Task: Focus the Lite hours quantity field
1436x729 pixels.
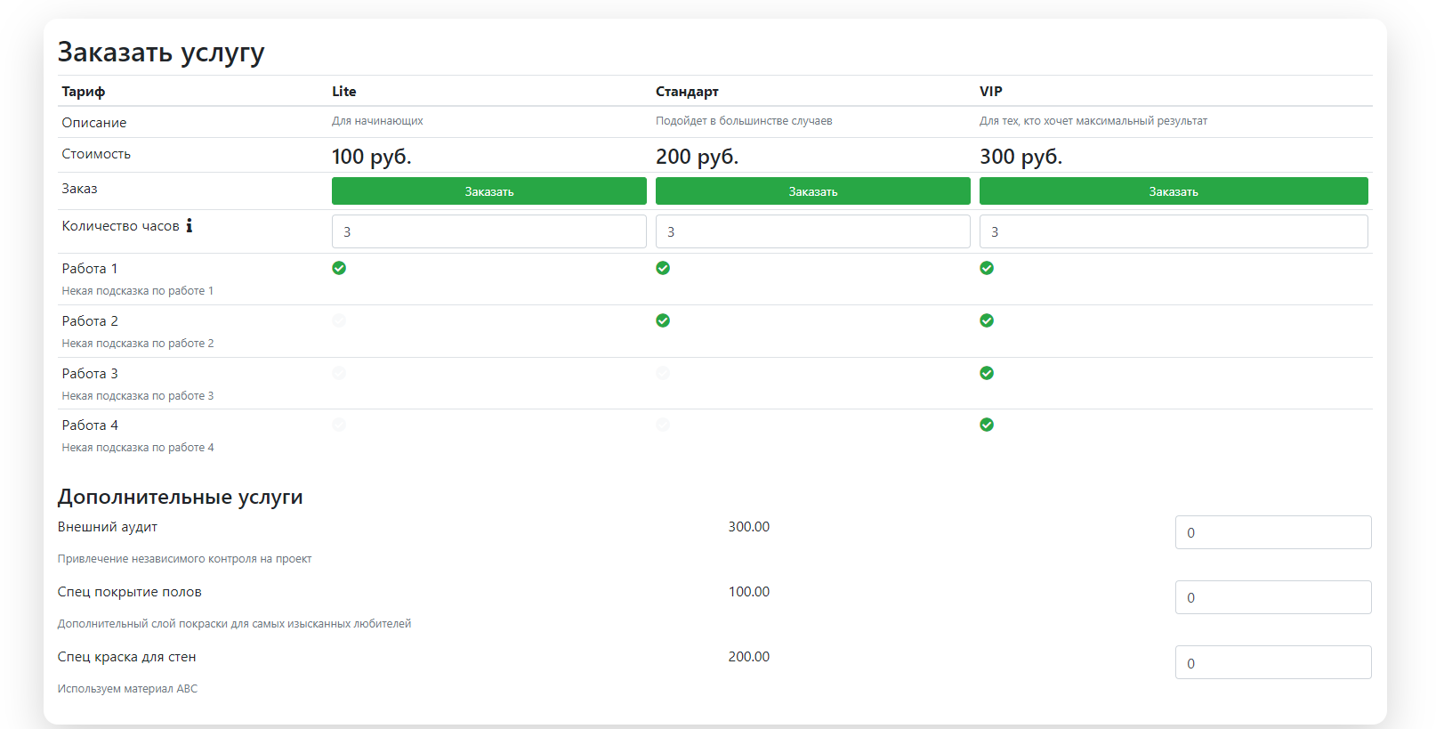Action: point(488,231)
